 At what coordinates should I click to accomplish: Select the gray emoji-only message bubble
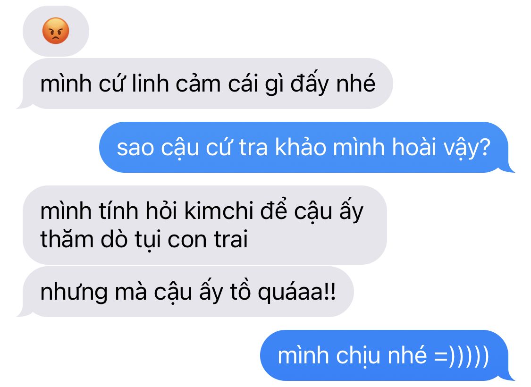pos(56,31)
